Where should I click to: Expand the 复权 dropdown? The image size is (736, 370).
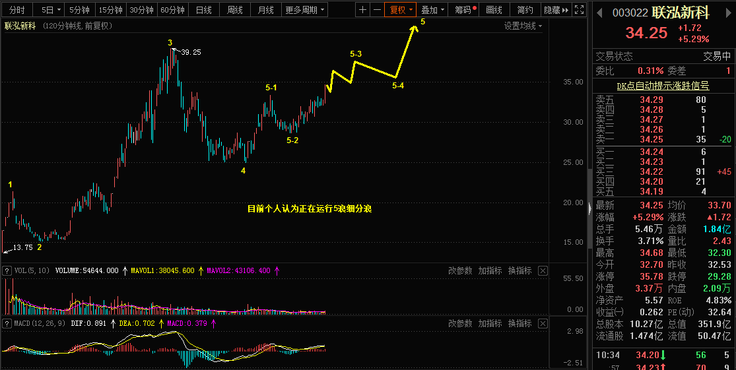(401, 10)
